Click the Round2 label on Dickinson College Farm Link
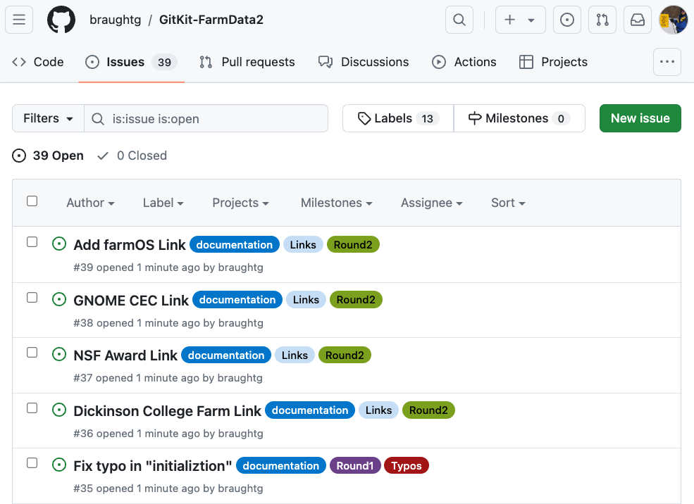Image resolution: width=694 pixels, height=504 pixels. (x=428, y=410)
